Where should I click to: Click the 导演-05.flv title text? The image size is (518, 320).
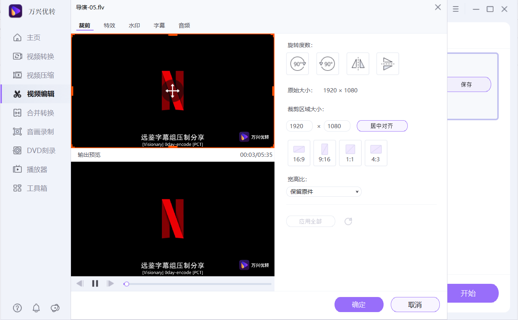tap(90, 7)
